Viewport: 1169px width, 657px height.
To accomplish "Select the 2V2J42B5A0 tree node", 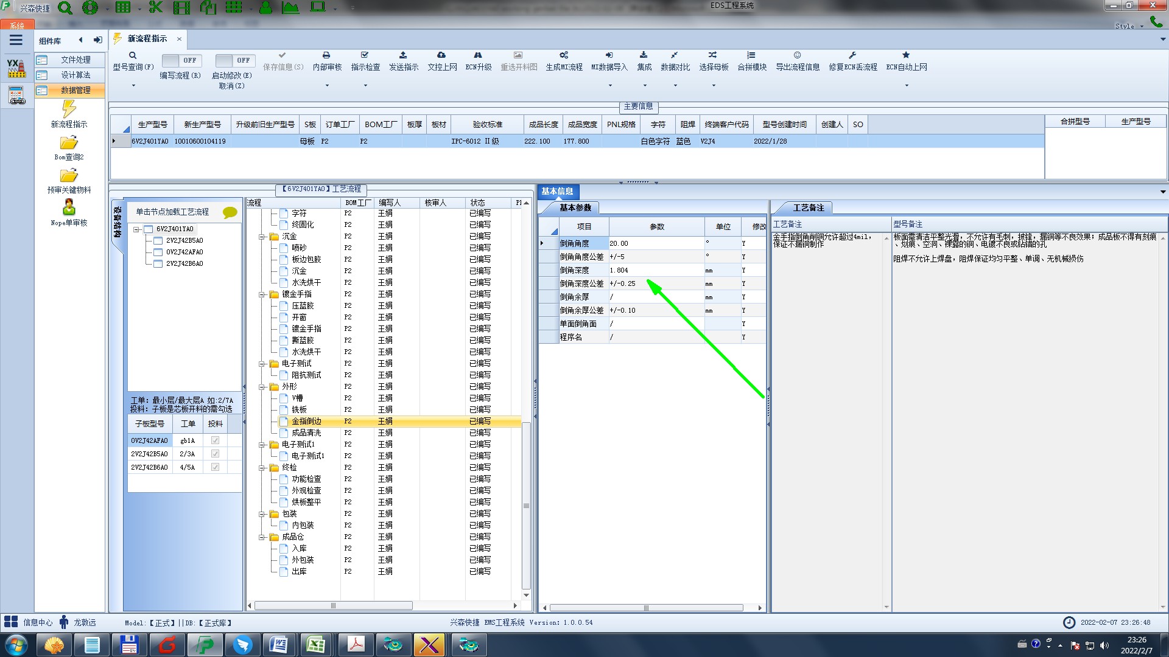I will point(184,241).
